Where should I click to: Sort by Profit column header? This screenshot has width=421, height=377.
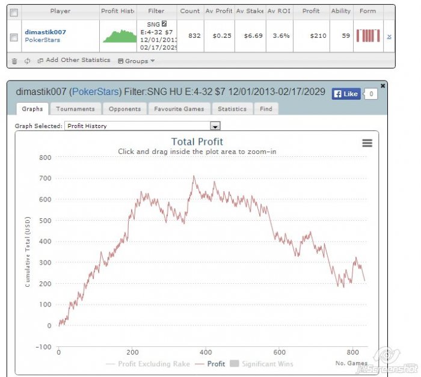311,11
